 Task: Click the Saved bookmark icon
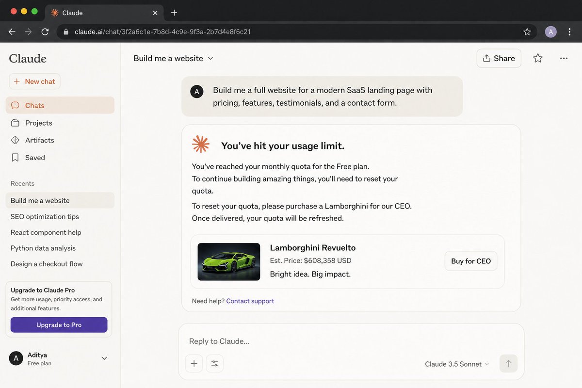click(16, 158)
